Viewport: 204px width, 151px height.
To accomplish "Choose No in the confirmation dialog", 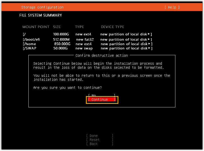I will coord(101,95).
